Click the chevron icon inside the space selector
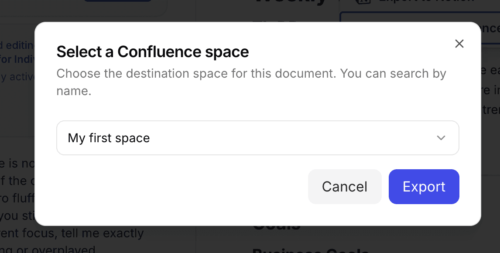Screen dimensions: 500x253 pos(441,138)
